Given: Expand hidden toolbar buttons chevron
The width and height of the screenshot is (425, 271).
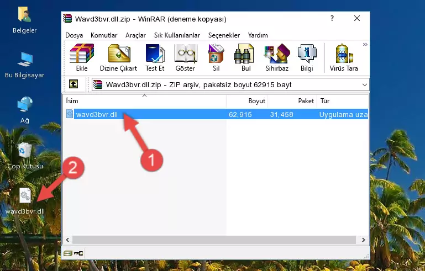Looking at the screenshot, I should 365,44.
